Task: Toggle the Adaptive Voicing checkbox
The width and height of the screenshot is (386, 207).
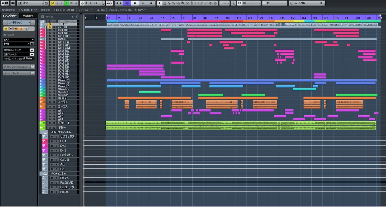Action: point(32,50)
